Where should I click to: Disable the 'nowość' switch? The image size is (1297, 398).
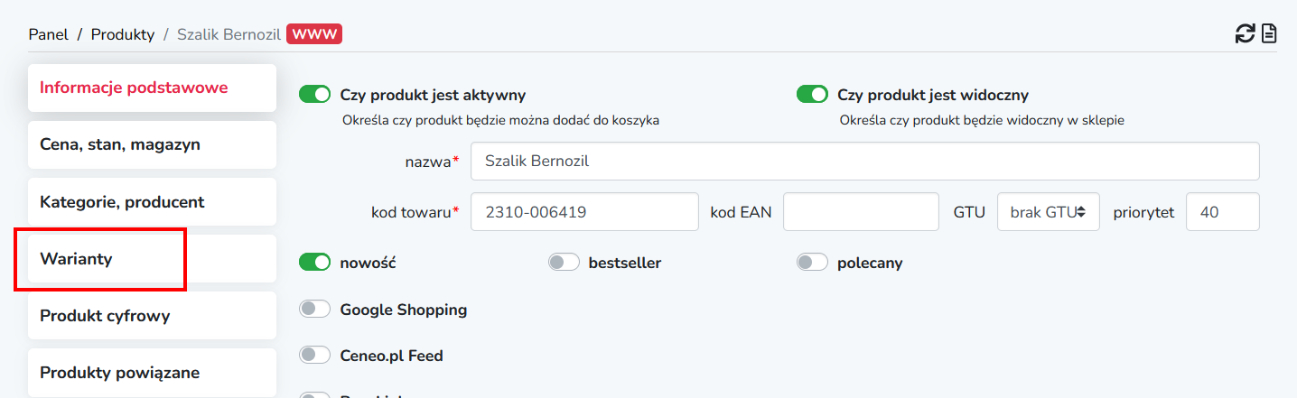pos(315,263)
